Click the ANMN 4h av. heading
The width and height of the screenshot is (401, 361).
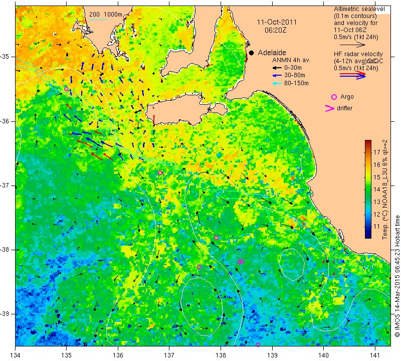[x=291, y=60]
